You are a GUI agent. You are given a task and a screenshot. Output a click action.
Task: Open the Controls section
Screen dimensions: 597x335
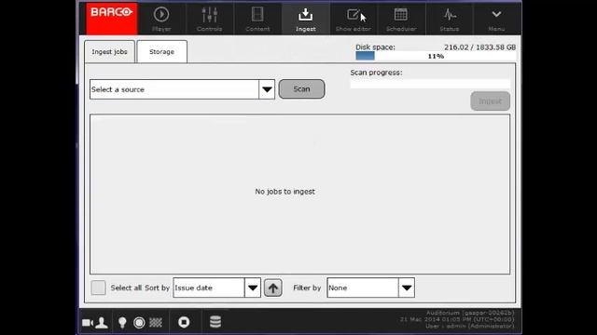coord(209,19)
